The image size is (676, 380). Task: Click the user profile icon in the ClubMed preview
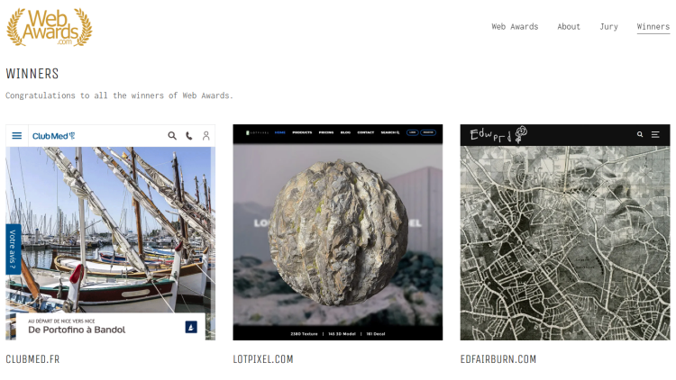(206, 136)
